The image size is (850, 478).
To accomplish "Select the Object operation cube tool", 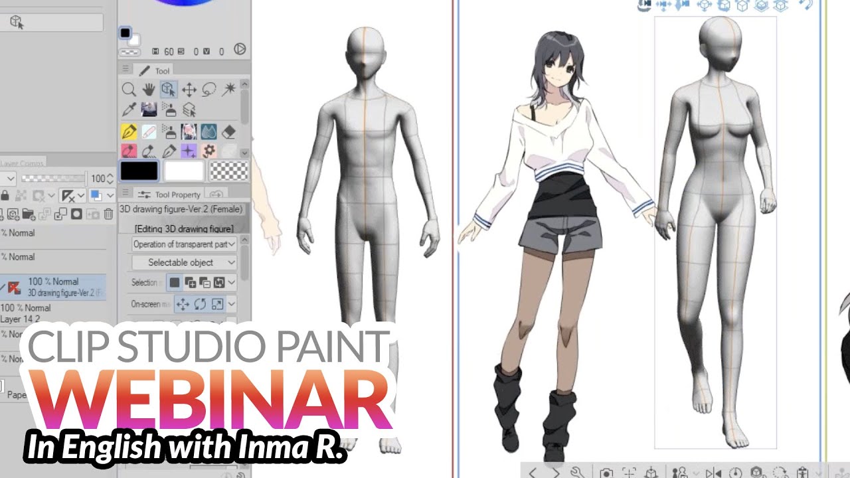I will point(169,89).
